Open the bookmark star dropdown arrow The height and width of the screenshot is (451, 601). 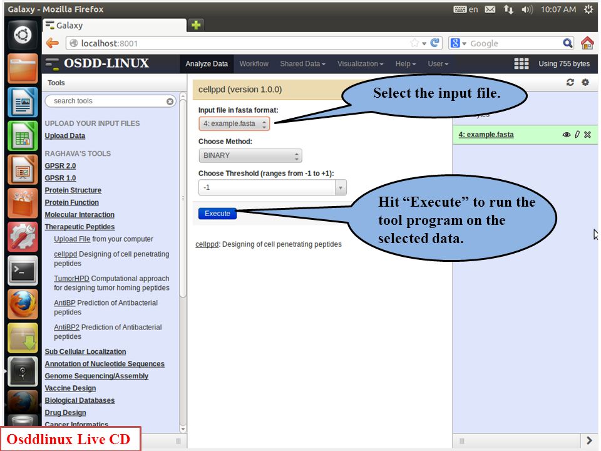424,43
